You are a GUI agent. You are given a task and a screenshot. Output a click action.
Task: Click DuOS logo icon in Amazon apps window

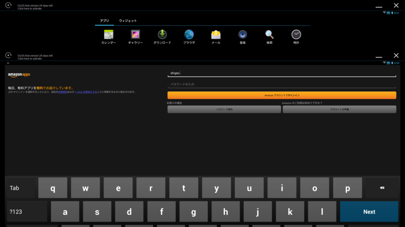(8, 55)
